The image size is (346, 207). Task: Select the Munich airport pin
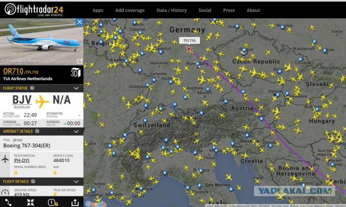pos(208,89)
